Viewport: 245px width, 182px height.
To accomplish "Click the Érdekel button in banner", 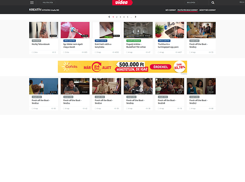I will (161, 67).
